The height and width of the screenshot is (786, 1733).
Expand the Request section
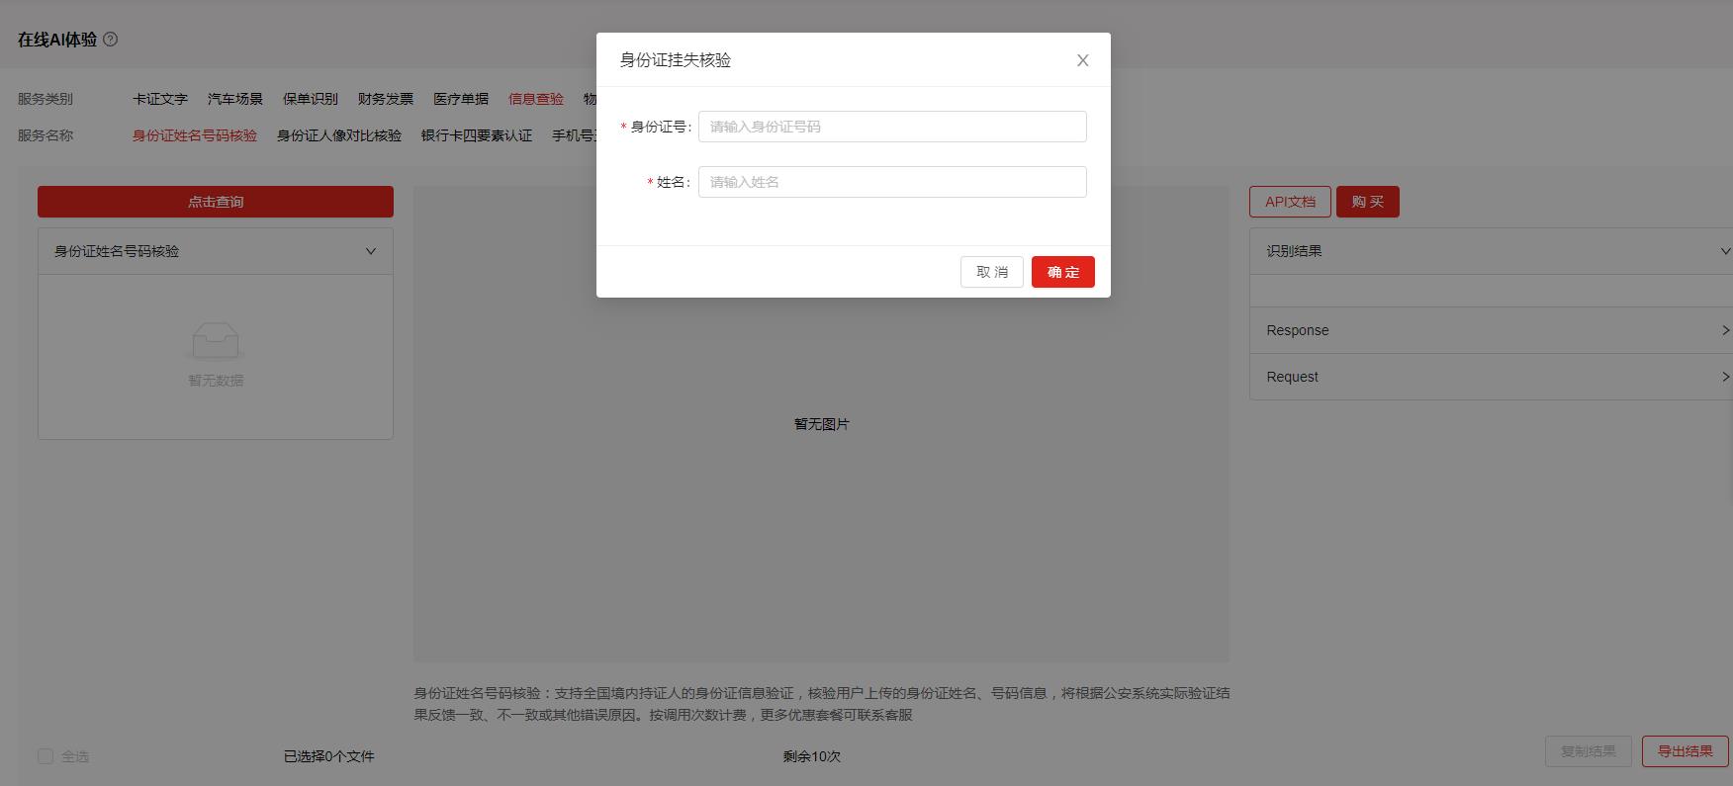click(1491, 377)
